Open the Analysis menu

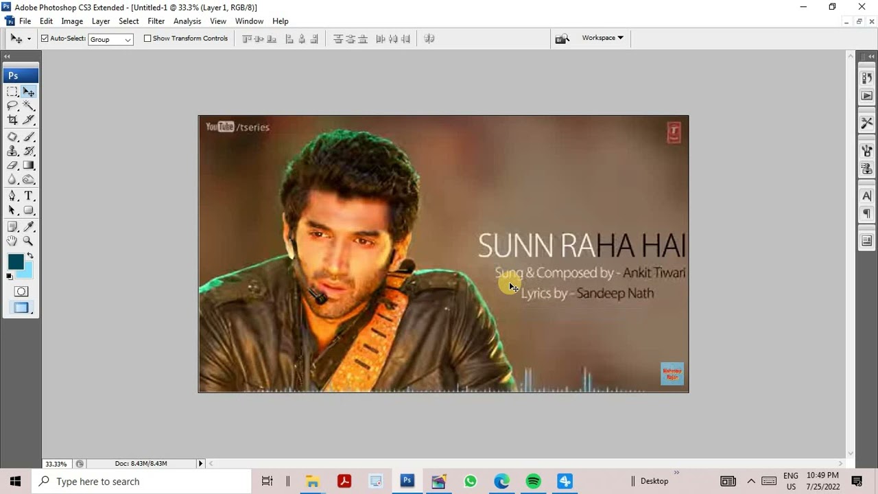pyautogui.click(x=187, y=21)
